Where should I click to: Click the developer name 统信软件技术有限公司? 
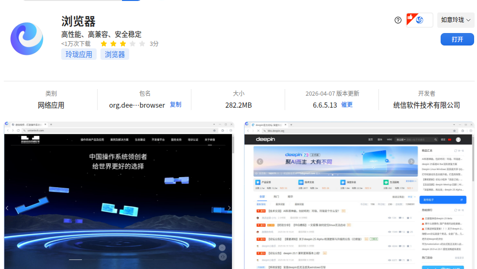coord(426,105)
